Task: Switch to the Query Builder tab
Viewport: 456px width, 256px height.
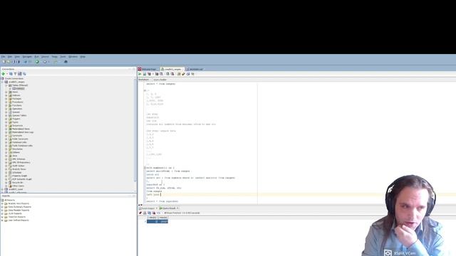Action: (x=160, y=80)
